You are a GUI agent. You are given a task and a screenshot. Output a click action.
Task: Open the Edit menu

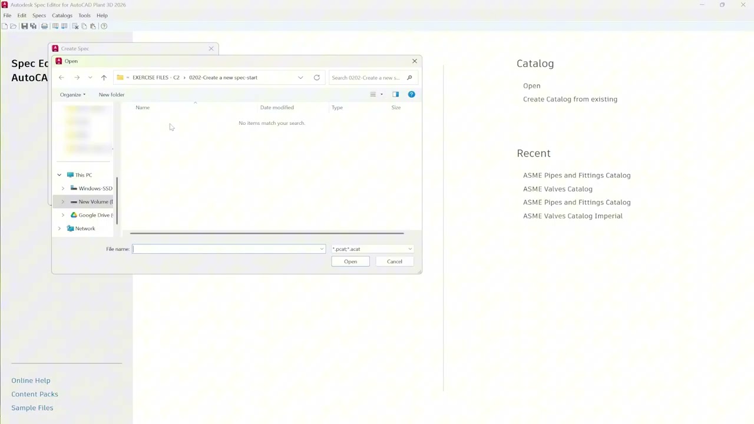click(22, 15)
